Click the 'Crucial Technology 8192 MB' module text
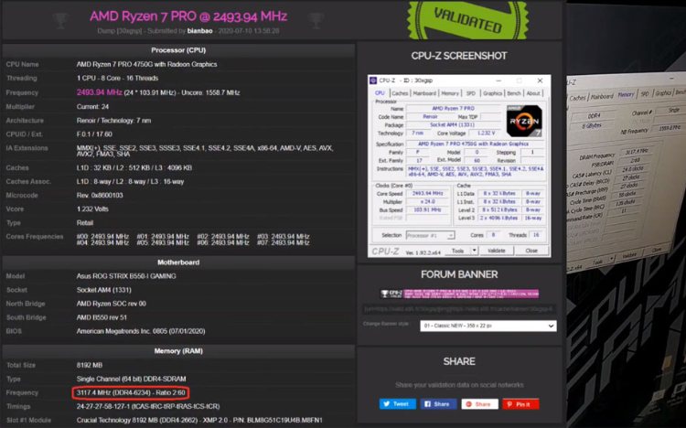 point(199,420)
